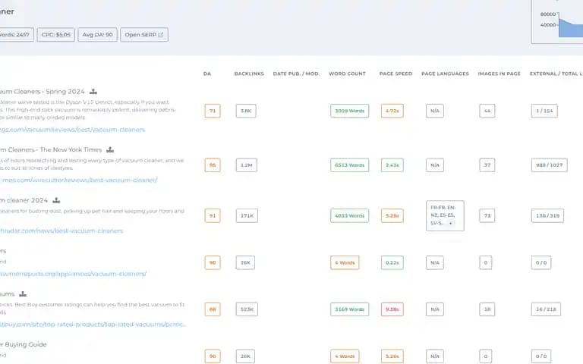Image resolution: width=583 pixels, height=364 pixels.
Task: Click the IMAGES IN PAGE column header
Action: tap(499, 74)
